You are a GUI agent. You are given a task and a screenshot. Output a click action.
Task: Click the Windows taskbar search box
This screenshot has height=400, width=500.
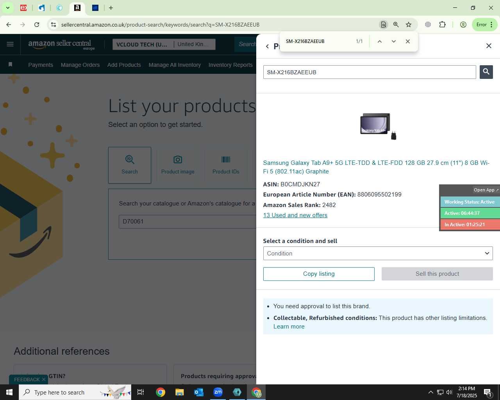pos(75,392)
